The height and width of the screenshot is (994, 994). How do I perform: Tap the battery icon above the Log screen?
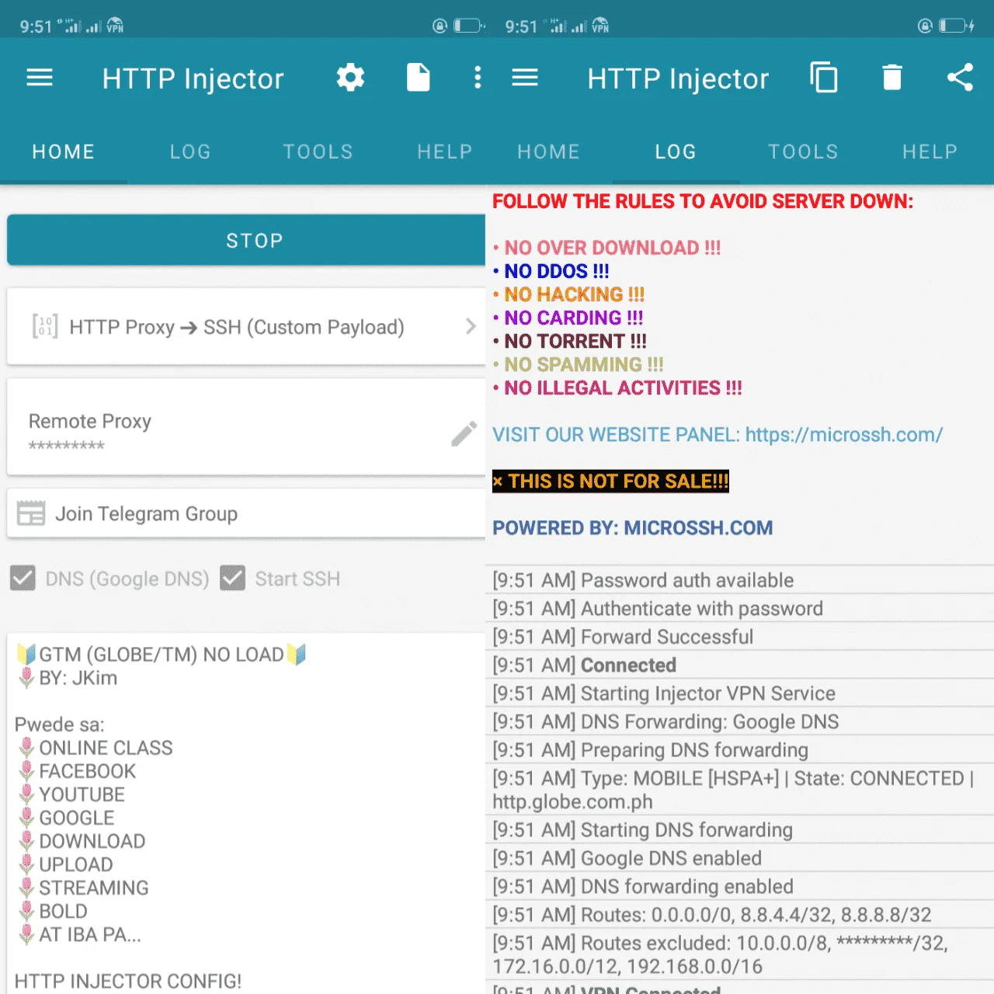[954, 26]
